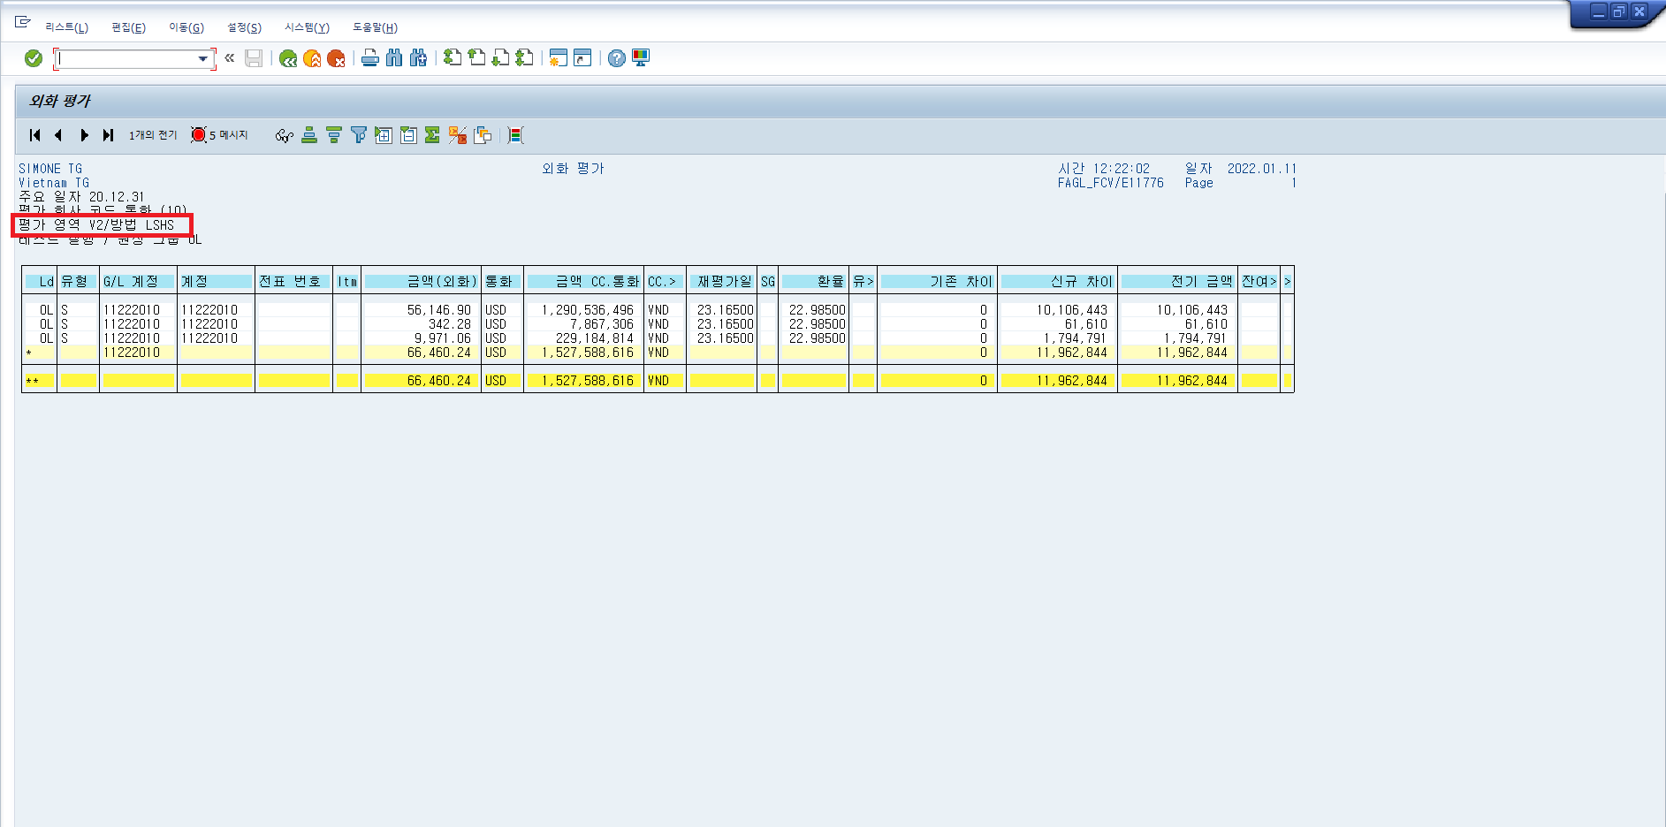Select the 신규 차이 column header
The width and height of the screenshot is (1666, 827).
pyautogui.click(x=1057, y=281)
